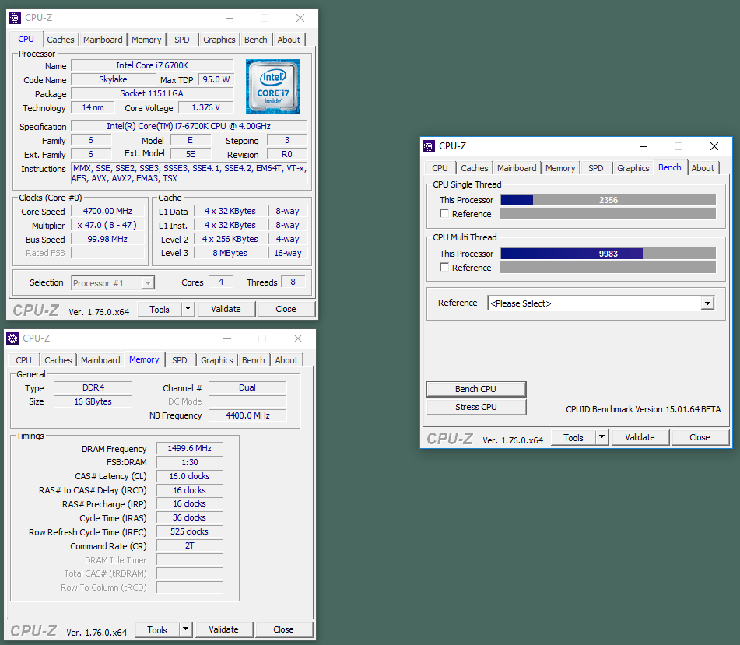The height and width of the screenshot is (645, 740).
Task: Click Code Name value Skylake
Action: pos(113,79)
